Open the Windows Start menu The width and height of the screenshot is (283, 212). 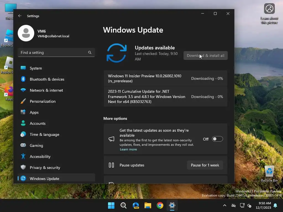pos(111,205)
